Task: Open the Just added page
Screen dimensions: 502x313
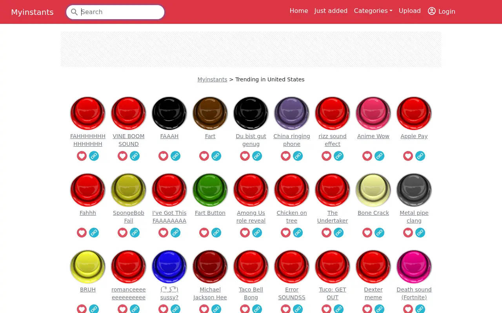Action: (x=331, y=11)
